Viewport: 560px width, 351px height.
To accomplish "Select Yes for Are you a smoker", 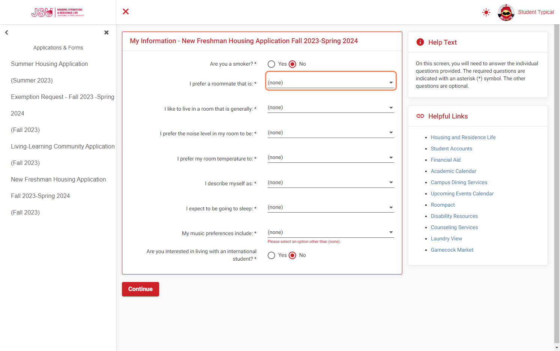I will [x=271, y=64].
